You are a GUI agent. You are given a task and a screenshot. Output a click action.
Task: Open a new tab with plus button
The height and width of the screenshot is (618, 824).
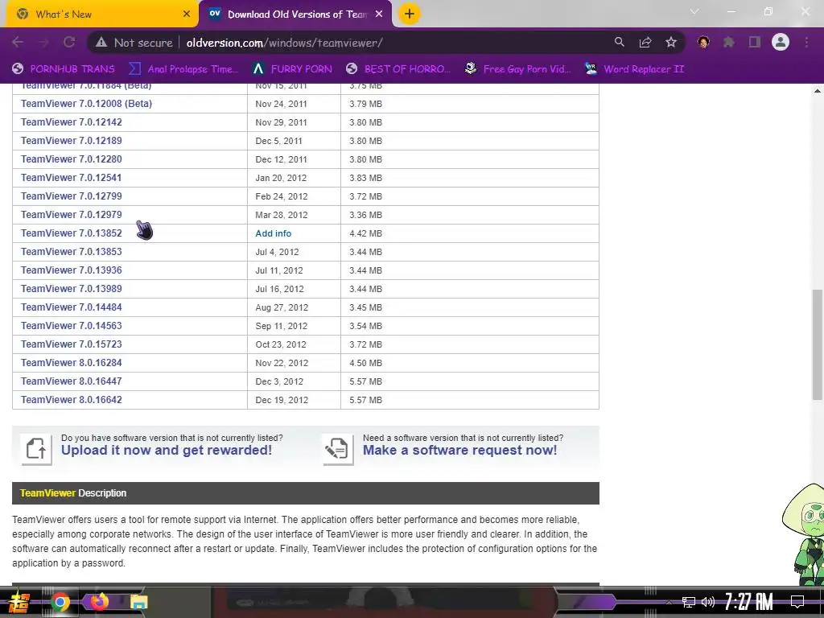(x=410, y=14)
